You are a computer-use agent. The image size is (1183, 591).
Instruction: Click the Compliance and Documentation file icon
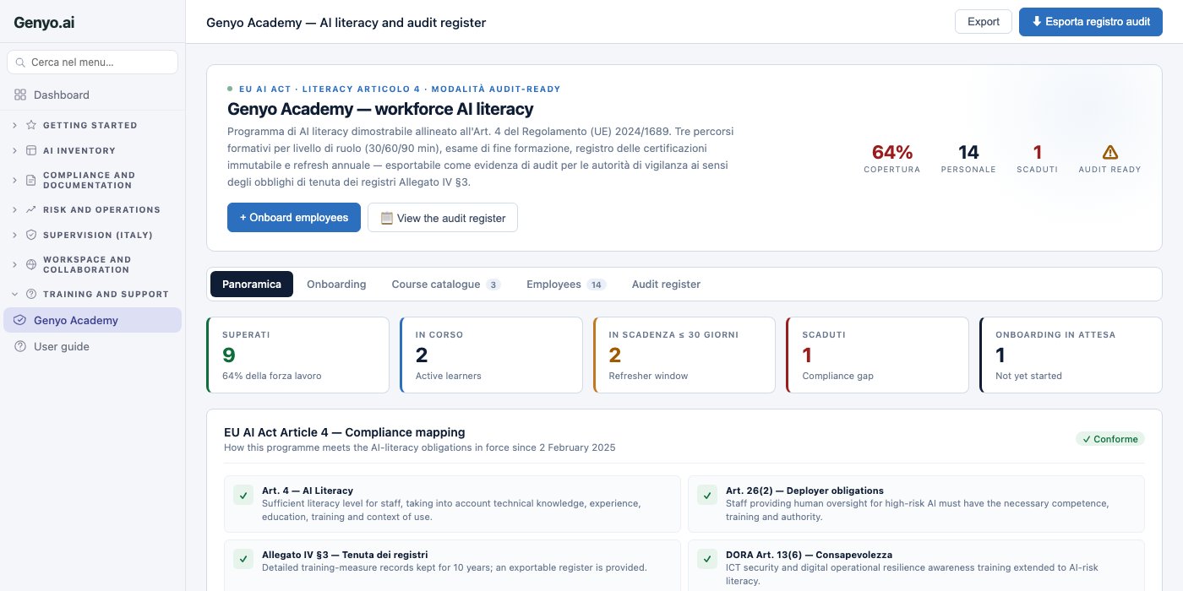31,180
